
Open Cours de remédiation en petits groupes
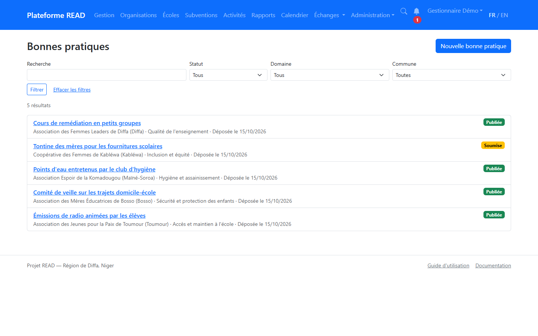point(87,123)
